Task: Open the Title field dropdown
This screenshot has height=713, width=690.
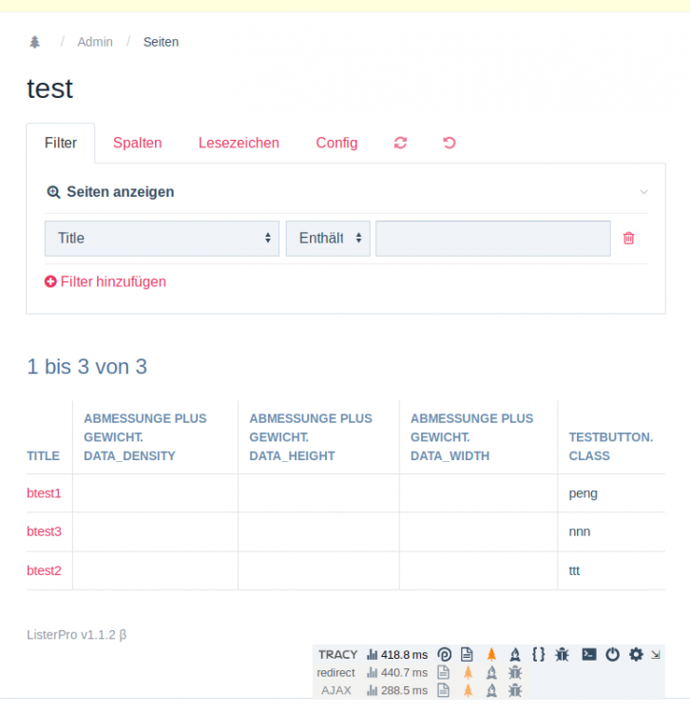Action: [162, 239]
